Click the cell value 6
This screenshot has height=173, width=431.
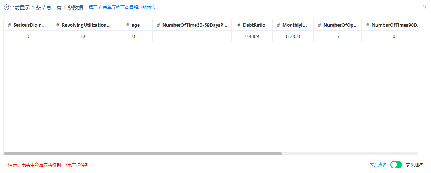338,36
